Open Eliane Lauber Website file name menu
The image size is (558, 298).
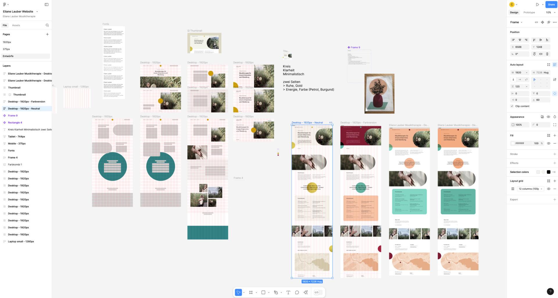pos(20,12)
